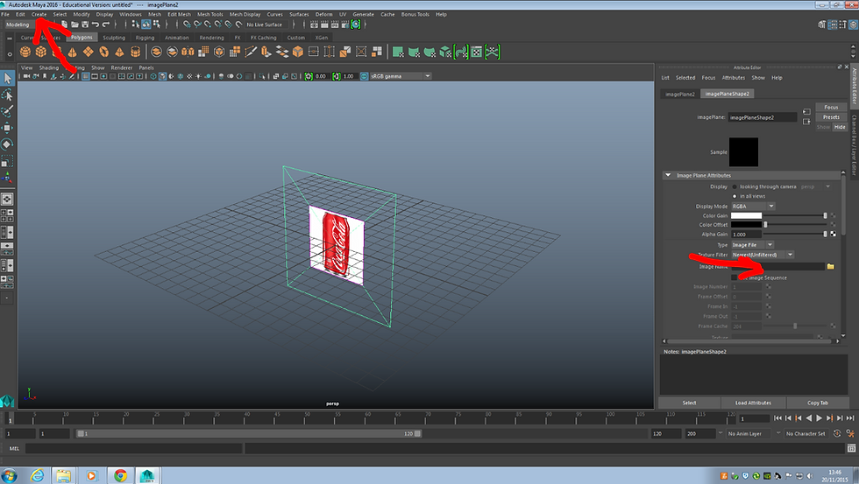Image resolution: width=859 pixels, height=484 pixels.
Task: Open the Modeling menu set dropdown
Action: (18, 25)
